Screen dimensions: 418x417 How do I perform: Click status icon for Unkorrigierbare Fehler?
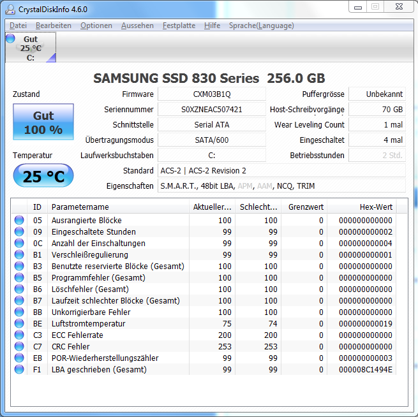pyautogui.click(x=19, y=312)
